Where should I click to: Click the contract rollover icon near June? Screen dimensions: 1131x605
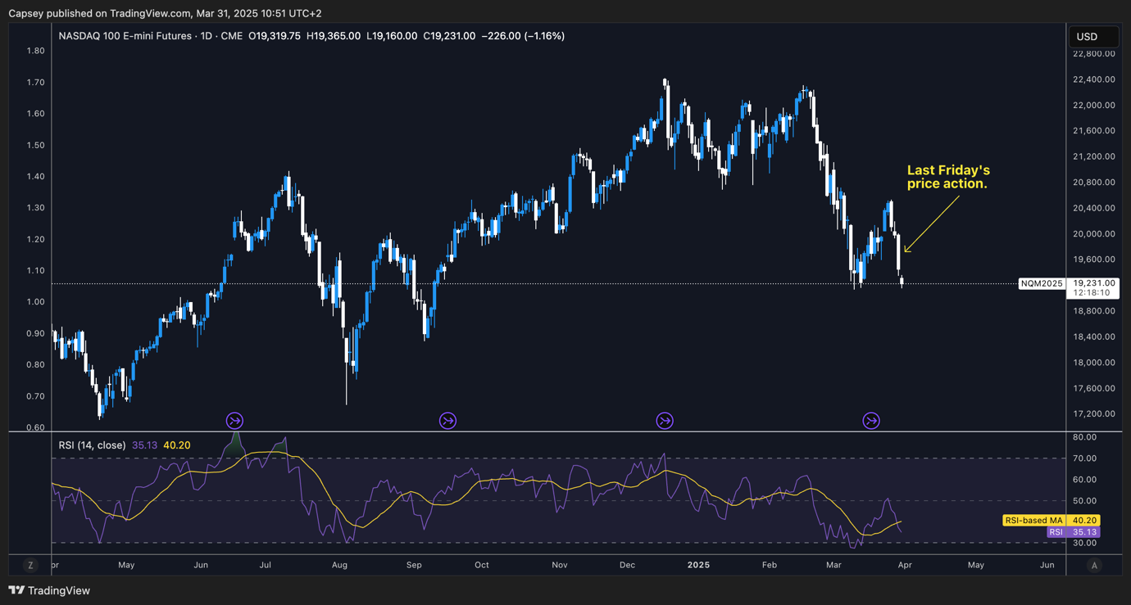(234, 421)
